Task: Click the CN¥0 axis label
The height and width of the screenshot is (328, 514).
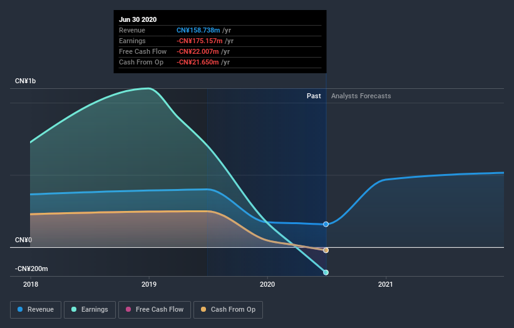Action: tap(23, 240)
